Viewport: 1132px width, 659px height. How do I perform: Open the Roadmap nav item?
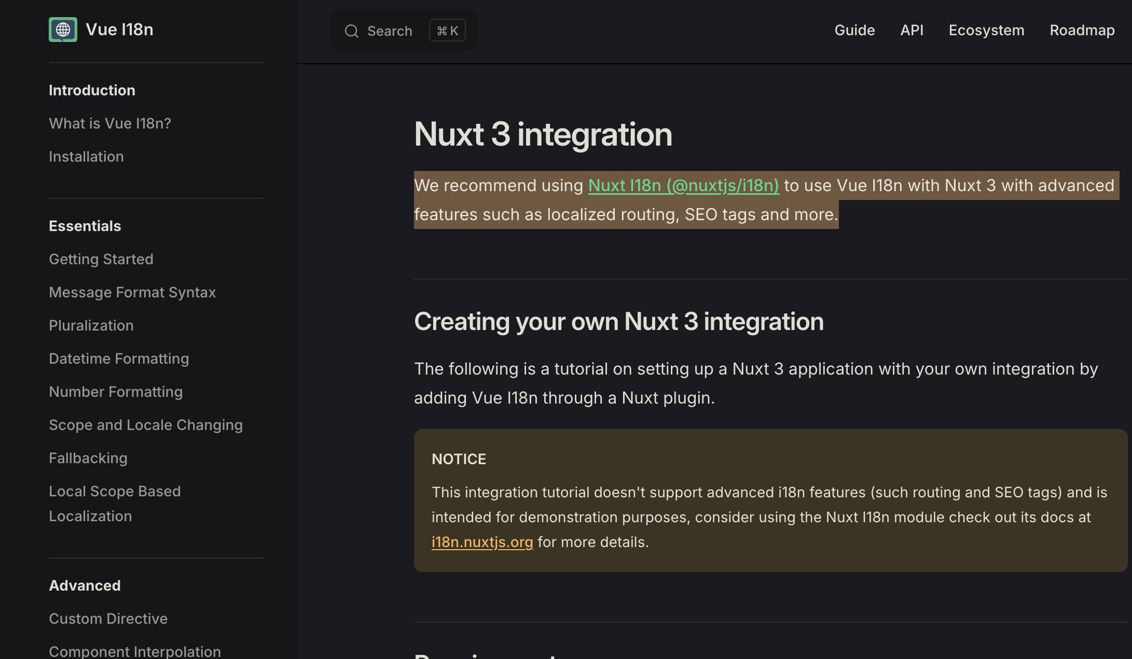(1082, 30)
